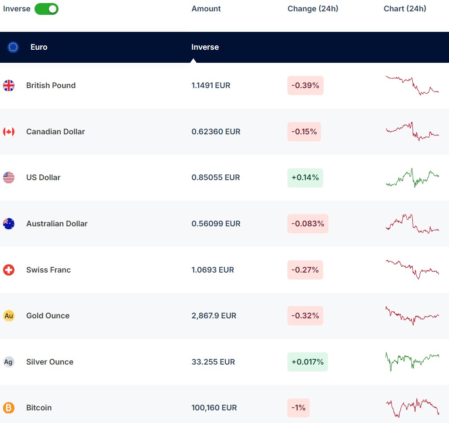The height and width of the screenshot is (423, 449).
Task: Click the US Dollar flag icon
Action: point(9,177)
